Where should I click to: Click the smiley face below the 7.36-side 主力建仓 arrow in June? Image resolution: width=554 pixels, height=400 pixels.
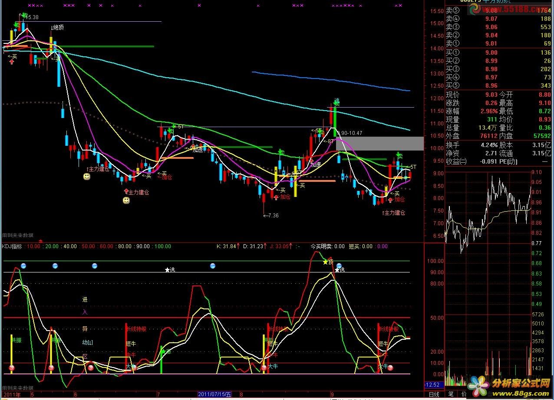pos(126,200)
